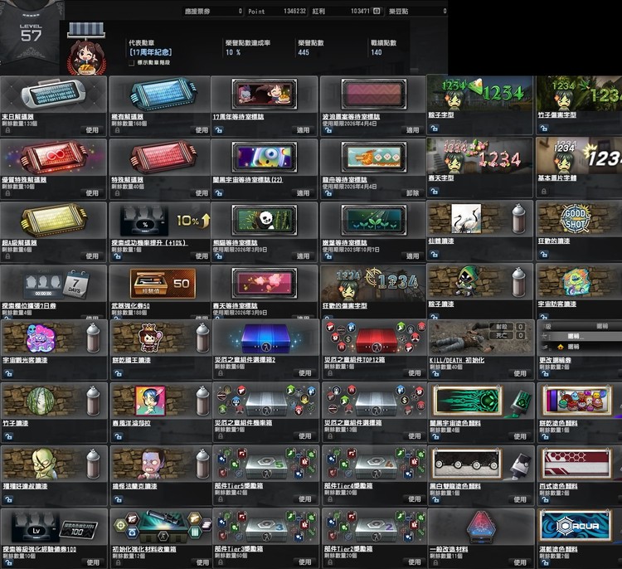622x569 pixels.
Task: Use the KILL/DEATH 初始化 item button
Action: [519, 373]
